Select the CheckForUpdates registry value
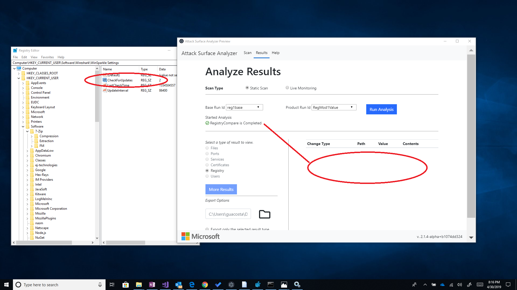Screen dimensions: 517x290 click(x=120, y=80)
